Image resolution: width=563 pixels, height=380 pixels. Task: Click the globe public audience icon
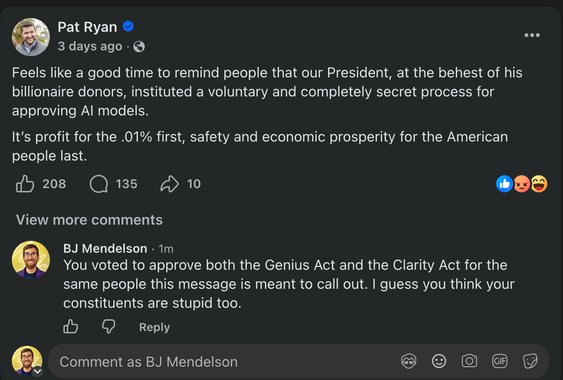click(139, 47)
